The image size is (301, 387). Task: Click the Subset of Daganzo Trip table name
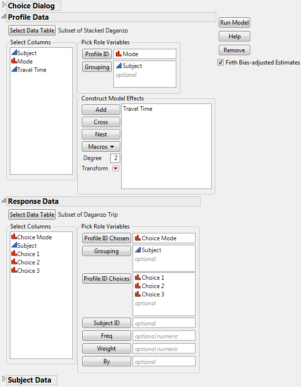point(88,215)
